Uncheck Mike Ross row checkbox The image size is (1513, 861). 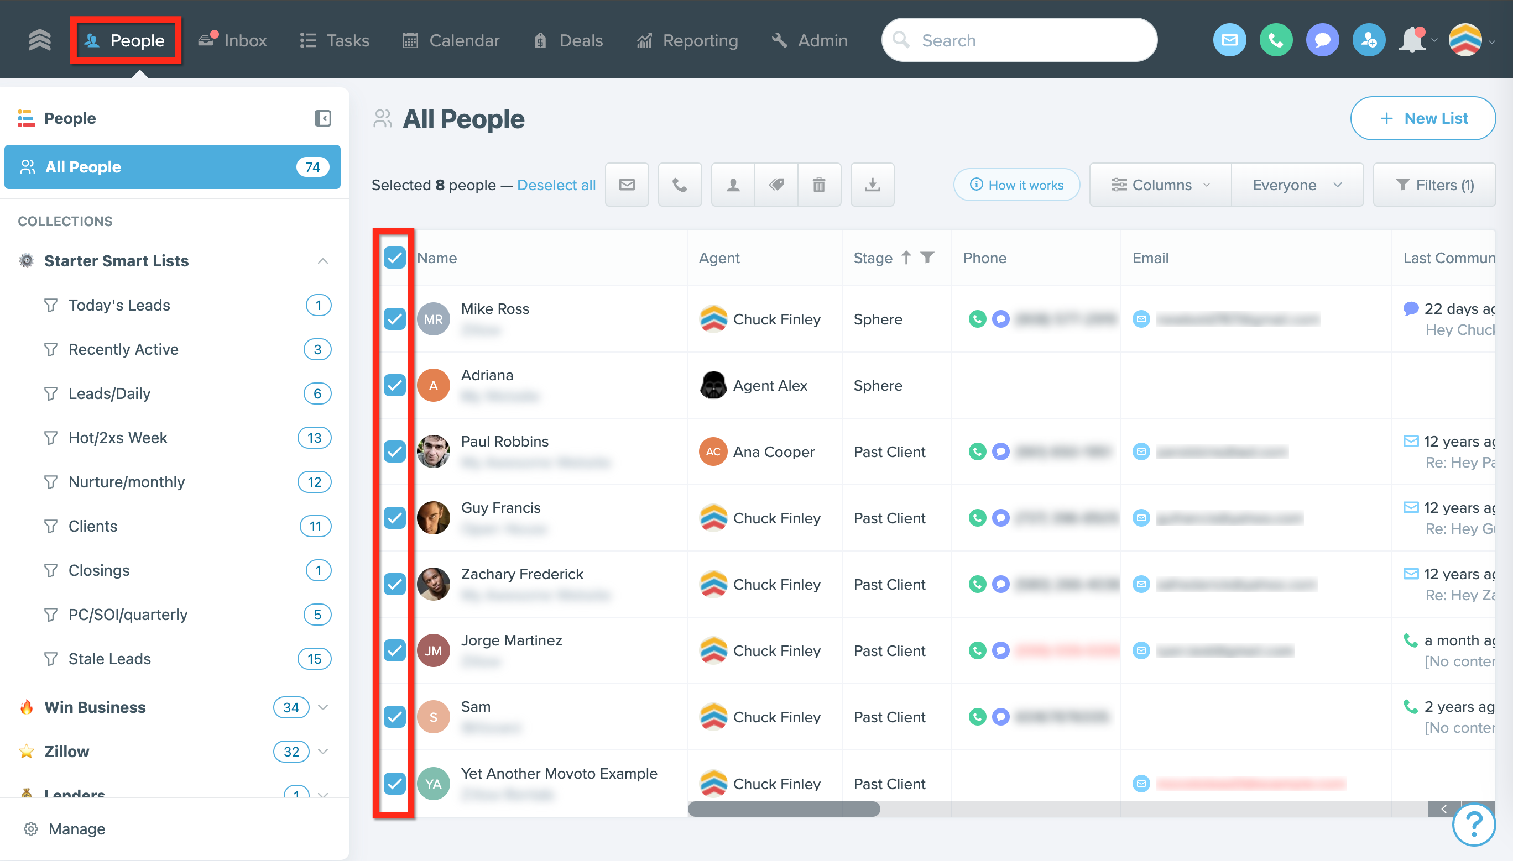[395, 319]
